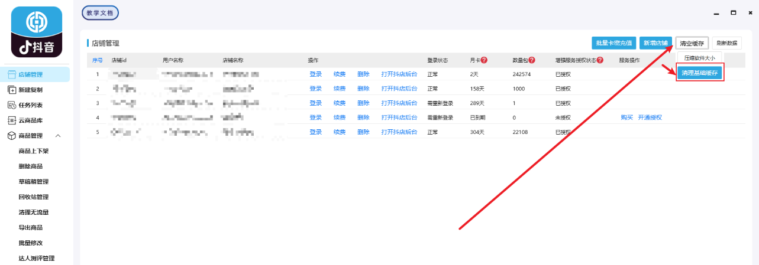Click the 序号 column header
The image size is (759, 265).
(x=98, y=60)
